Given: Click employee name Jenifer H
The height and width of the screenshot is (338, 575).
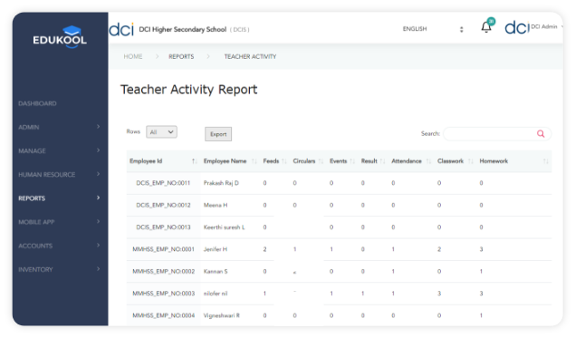Looking at the screenshot, I should tap(216, 249).
